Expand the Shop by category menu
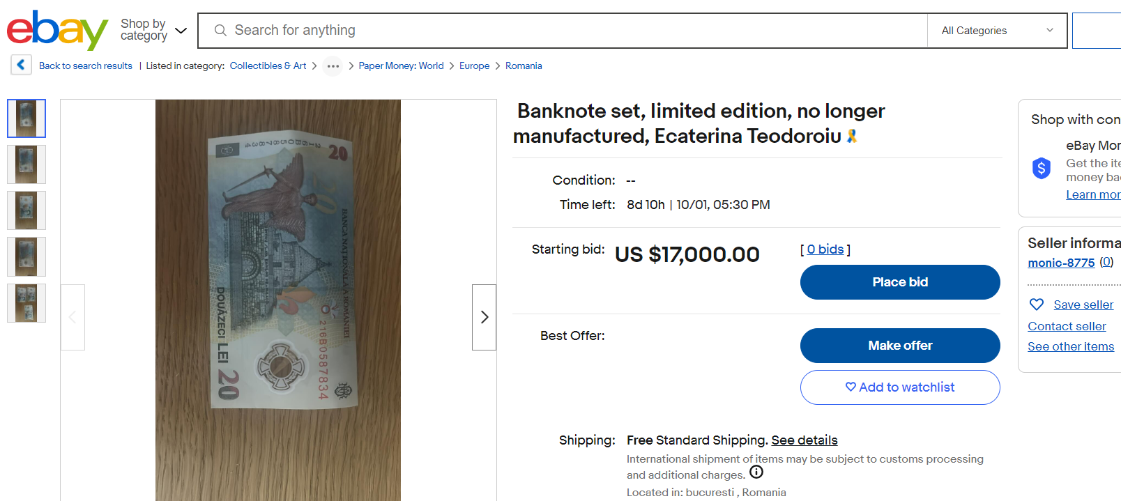 (x=153, y=30)
